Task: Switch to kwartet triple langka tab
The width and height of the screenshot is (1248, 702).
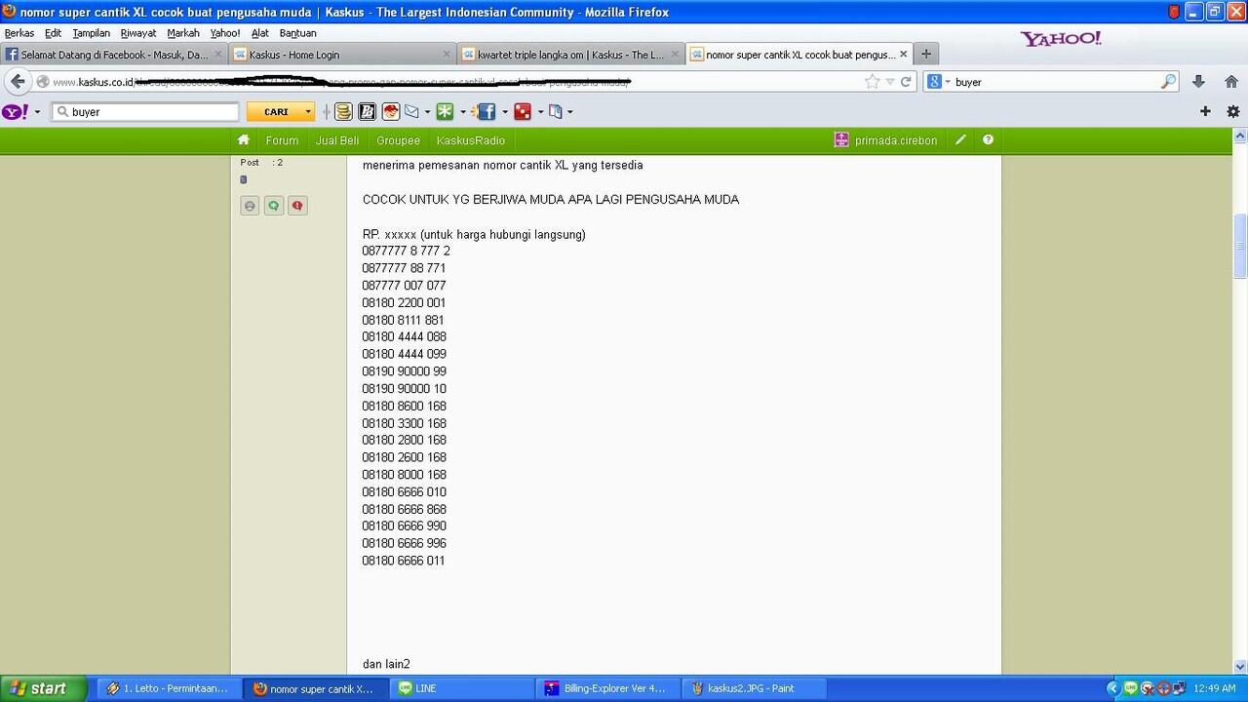Action: (x=571, y=55)
